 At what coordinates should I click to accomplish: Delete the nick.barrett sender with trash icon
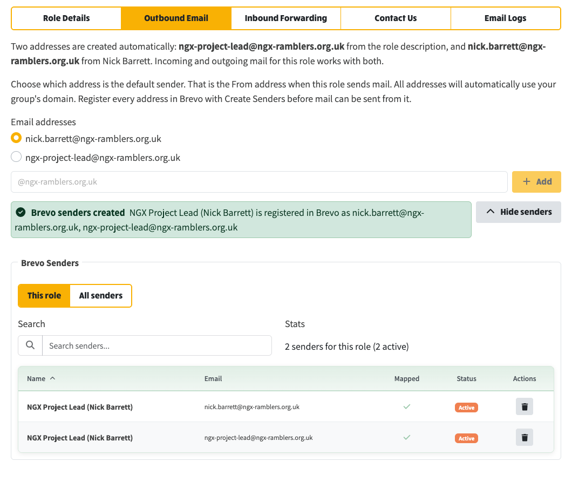click(524, 406)
